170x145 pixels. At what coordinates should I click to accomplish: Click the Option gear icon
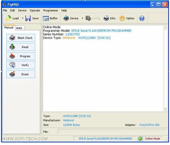click(122, 18)
